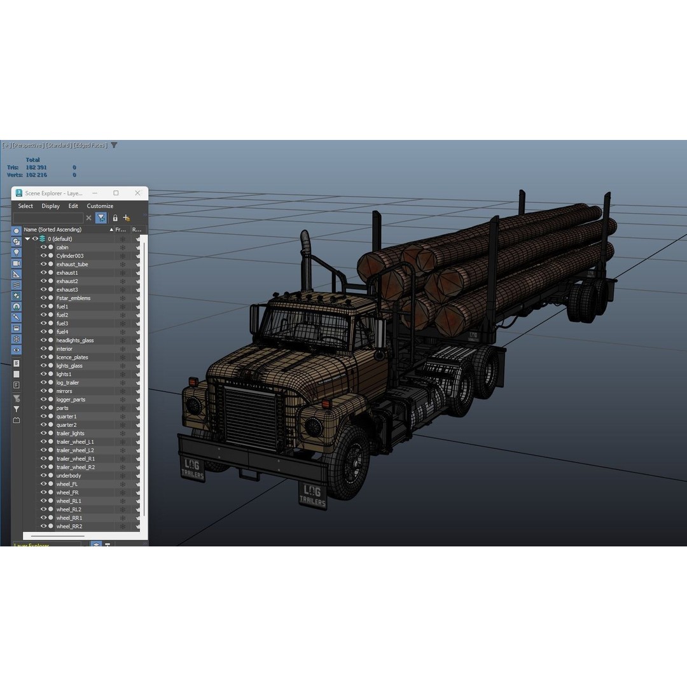This screenshot has width=687, height=687.
Task: Click the Select menu in Scene Explorer
Action: pos(25,206)
